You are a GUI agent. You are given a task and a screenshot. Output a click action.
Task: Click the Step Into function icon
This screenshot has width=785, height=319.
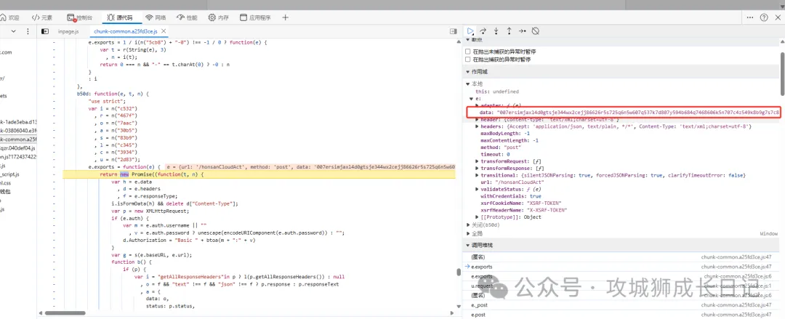pyautogui.click(x=496, y=31)
